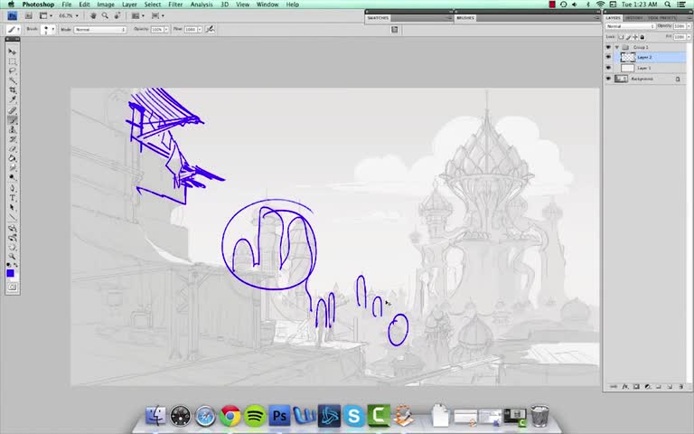This screenshot has height=434, width=694.
Task: Switch to the Brushes panel tab
Action: pyautogui.click(x=465, y=18)
